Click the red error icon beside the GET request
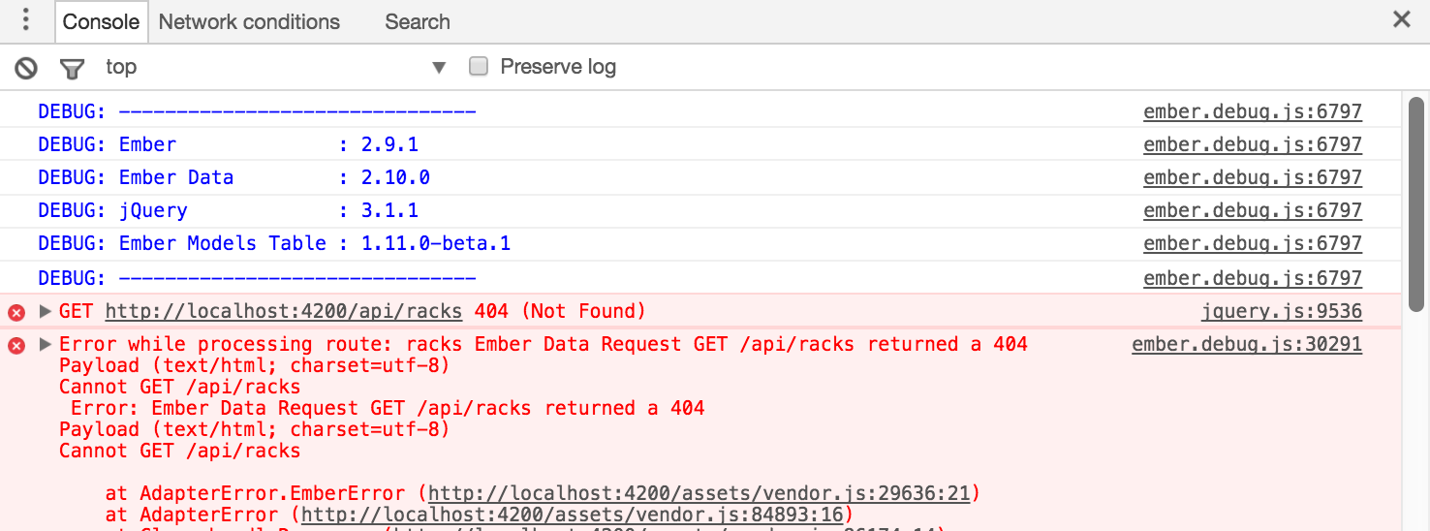1430x531 pixels. pyautogui.click(x=16, y=312)
